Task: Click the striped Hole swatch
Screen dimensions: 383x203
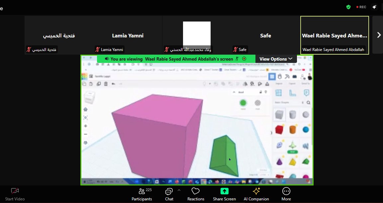Action: [258, 103]
